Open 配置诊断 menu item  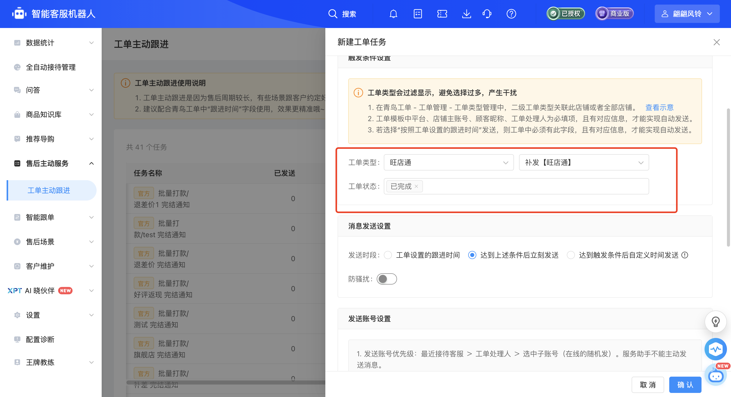point(40,339)
